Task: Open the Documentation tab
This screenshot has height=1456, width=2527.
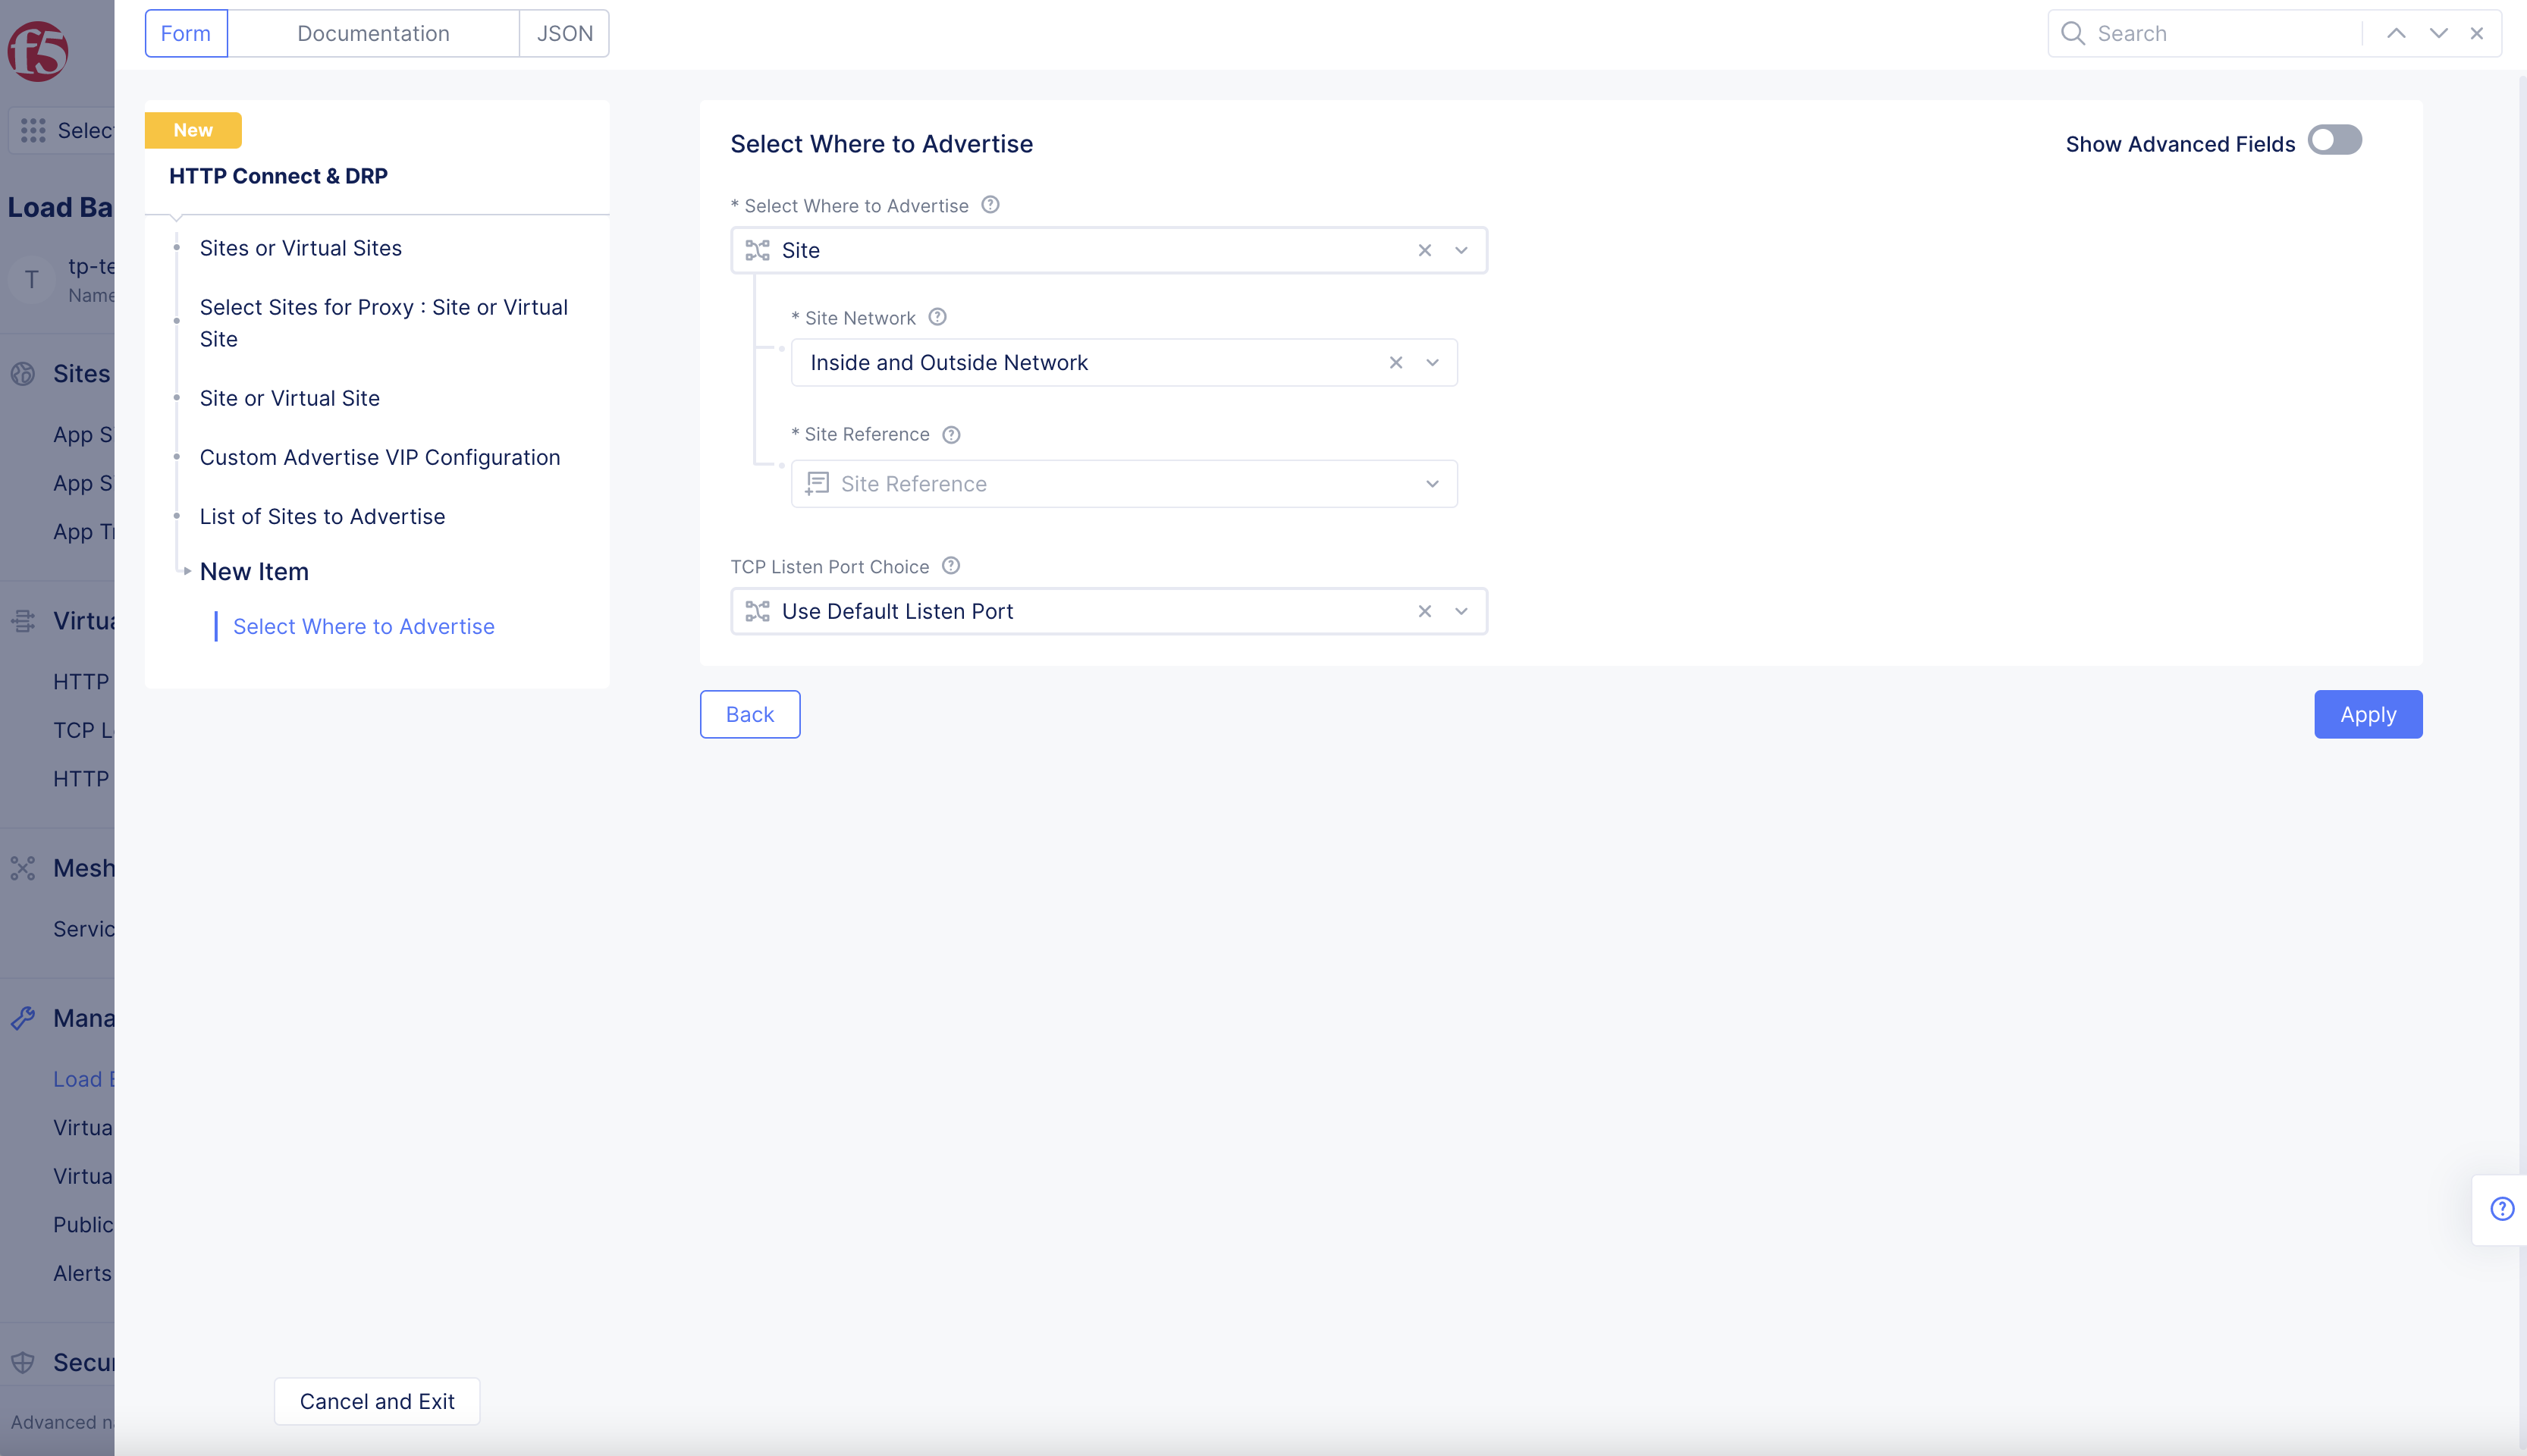Action: [373, 33]
